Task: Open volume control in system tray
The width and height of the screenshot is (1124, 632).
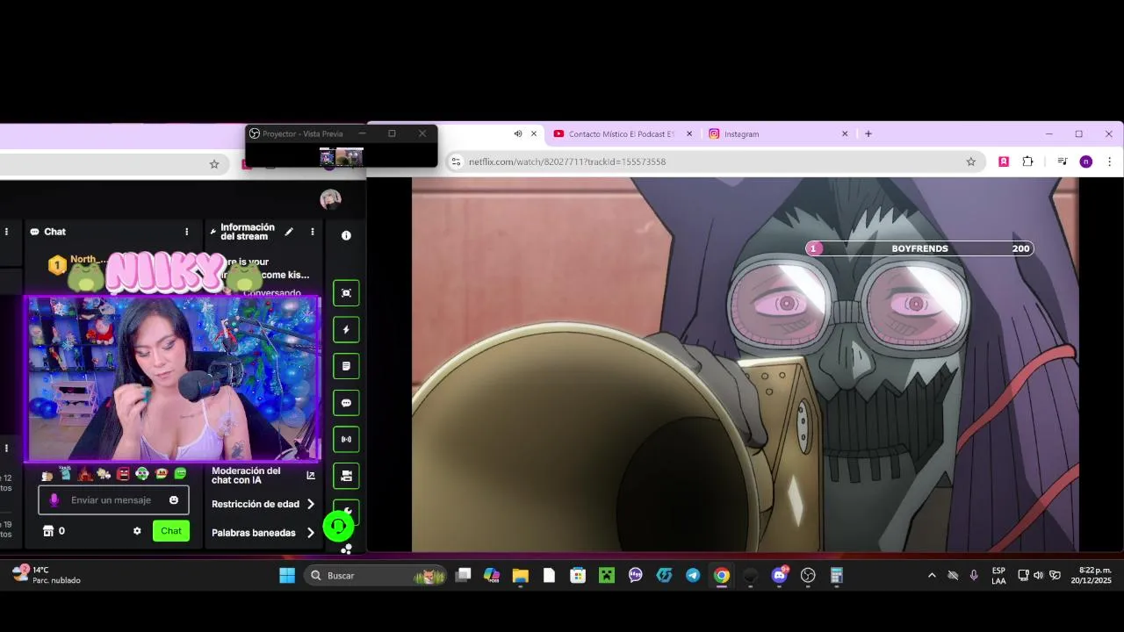Action: click(1039, 576)
